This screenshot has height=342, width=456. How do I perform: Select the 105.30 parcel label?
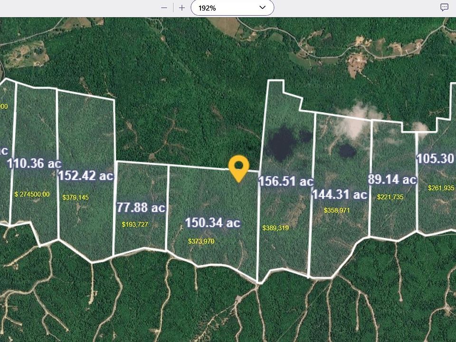pos(436,159)
